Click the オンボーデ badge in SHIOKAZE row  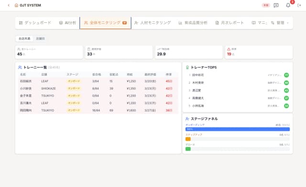click(x=74, y=89)
